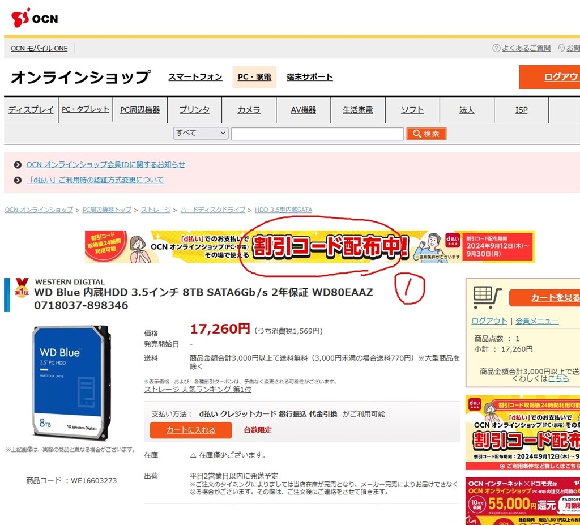The image size is (580, 525).
Task: Click the 台数限定 label
Action: [x=258, y=430]
